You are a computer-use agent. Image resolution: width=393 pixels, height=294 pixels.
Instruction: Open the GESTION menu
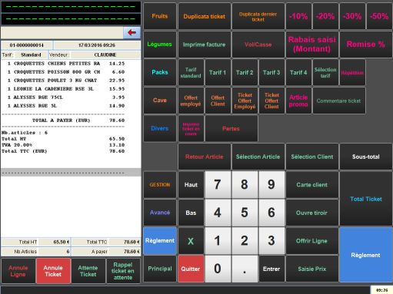click(x=160, y=184)
